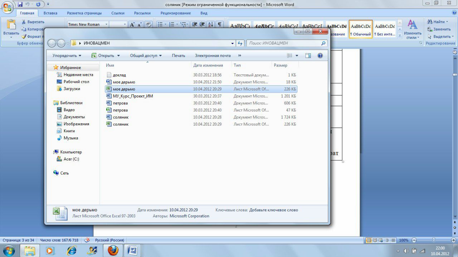Open Firefox from the taskbar
458x257 pixels.
point(113,250)
